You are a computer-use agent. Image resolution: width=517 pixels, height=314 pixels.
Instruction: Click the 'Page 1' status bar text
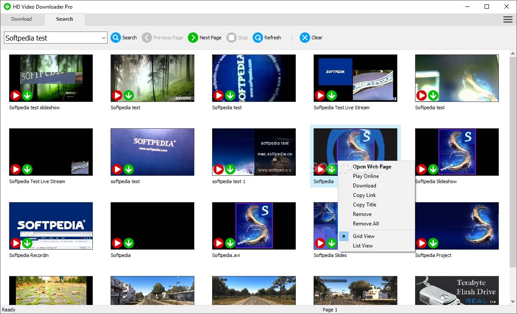coord(330,310)
